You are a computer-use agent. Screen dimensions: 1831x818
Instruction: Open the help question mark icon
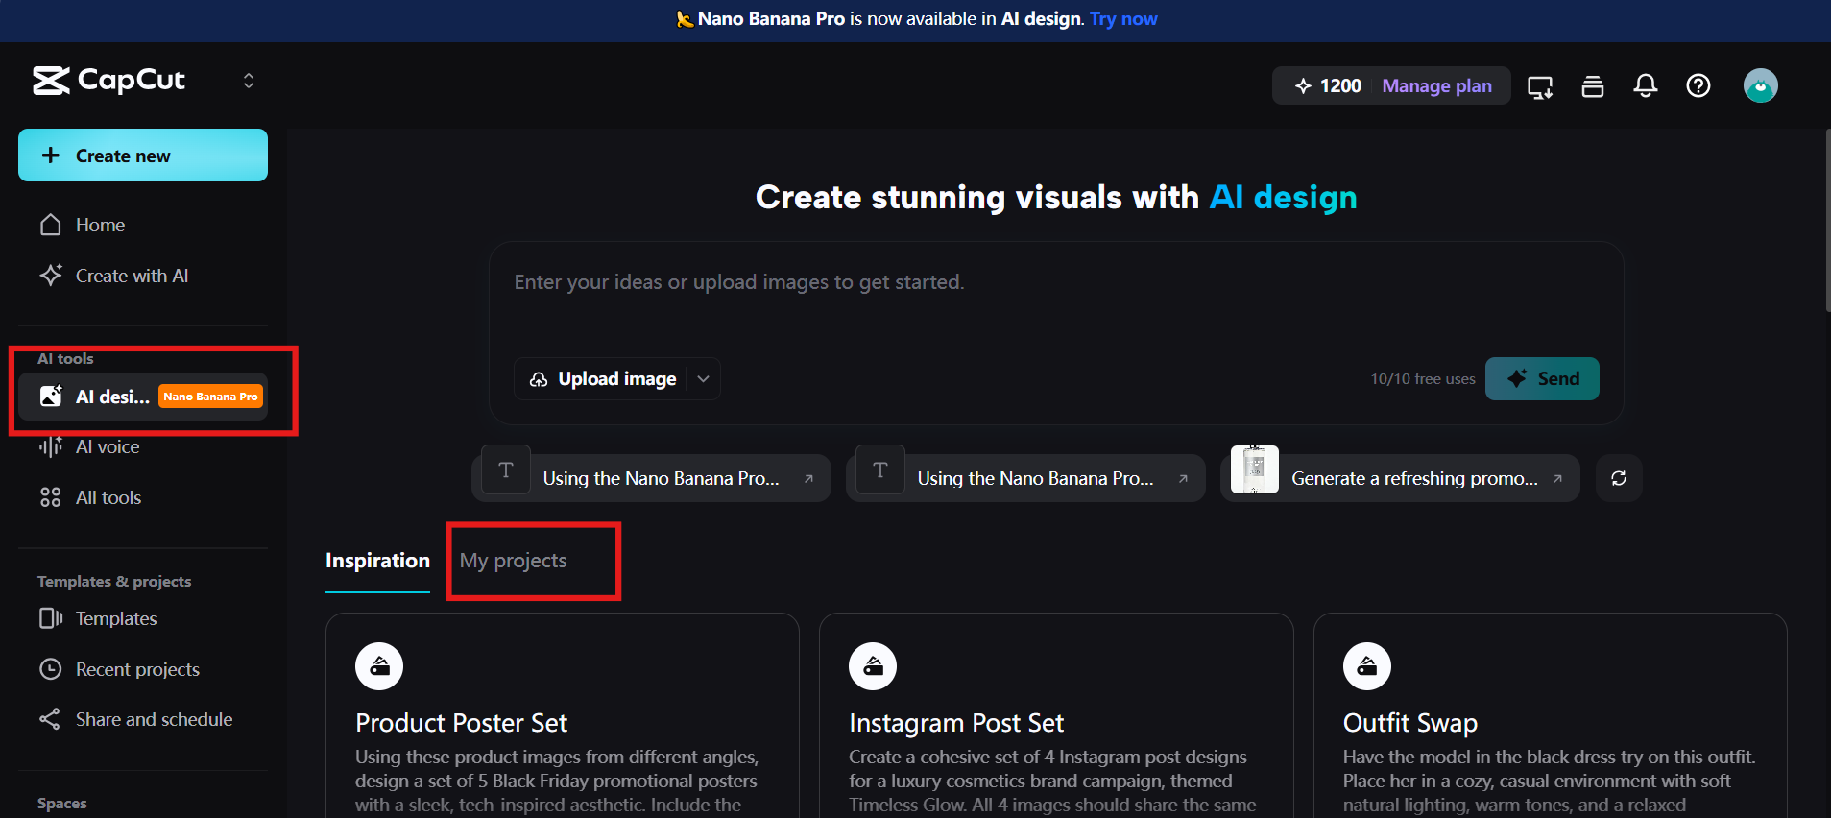click(x=1698, y=86)
